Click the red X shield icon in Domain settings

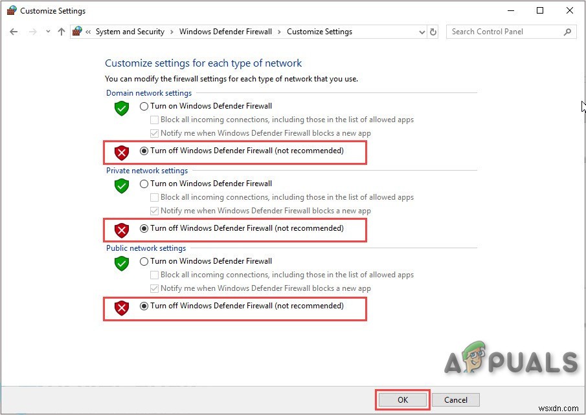tap(121, 153)
